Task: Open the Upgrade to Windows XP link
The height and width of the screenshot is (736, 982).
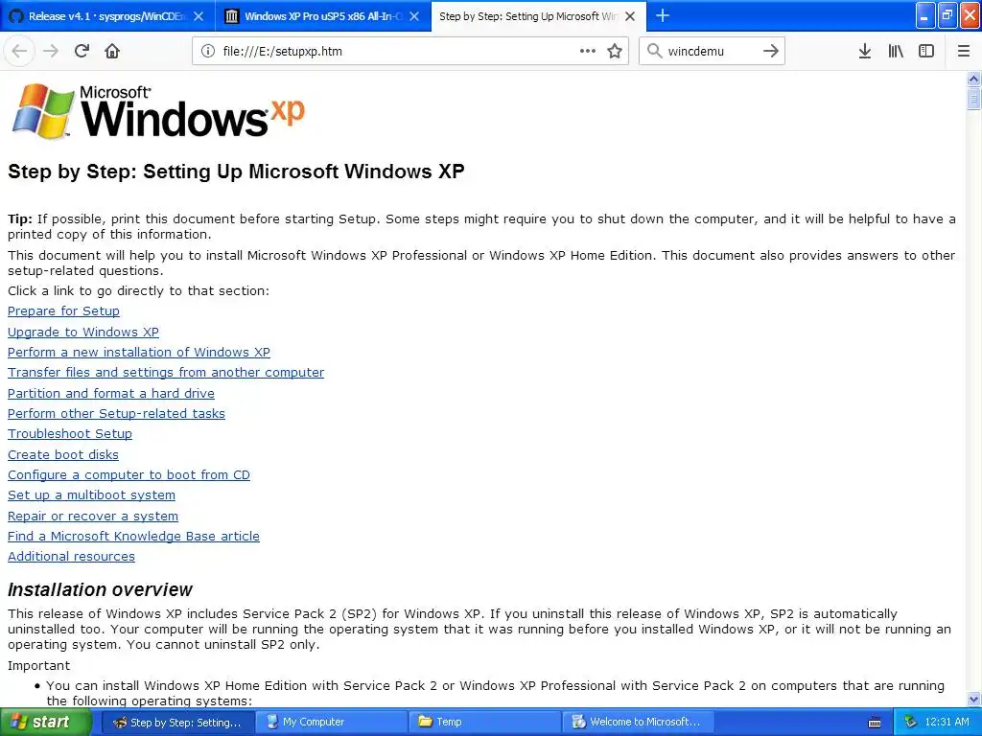Action: tap(83, 332)
